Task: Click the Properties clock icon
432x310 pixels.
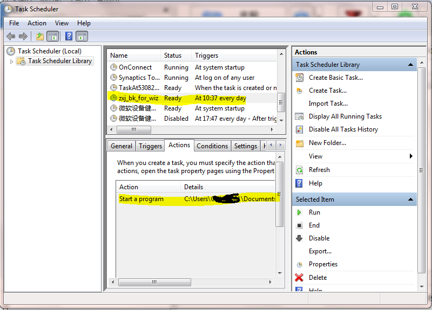Action: tap(300, 265)
